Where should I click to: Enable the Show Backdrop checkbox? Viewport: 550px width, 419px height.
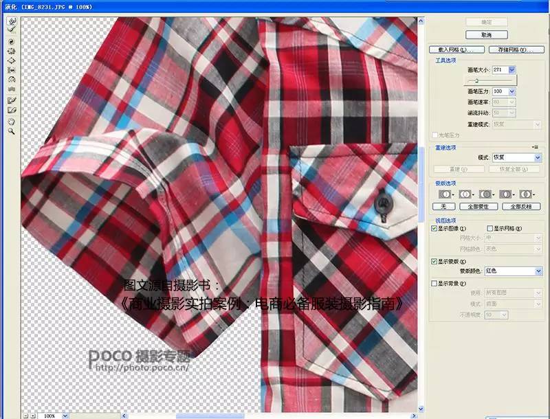(434, 282)
